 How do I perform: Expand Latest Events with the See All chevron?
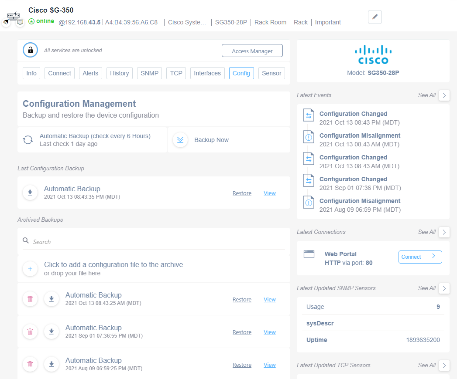(444, 95)
